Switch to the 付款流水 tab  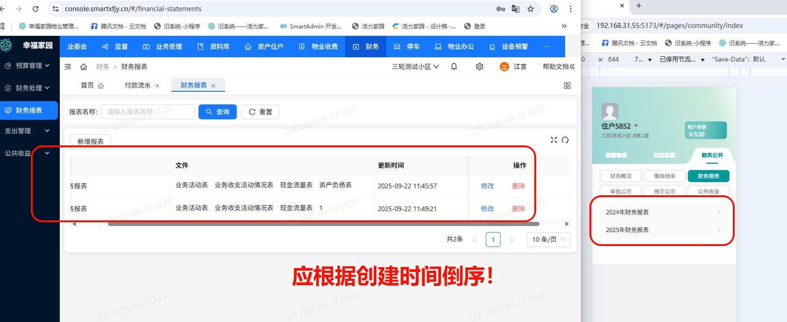(138, 85)
